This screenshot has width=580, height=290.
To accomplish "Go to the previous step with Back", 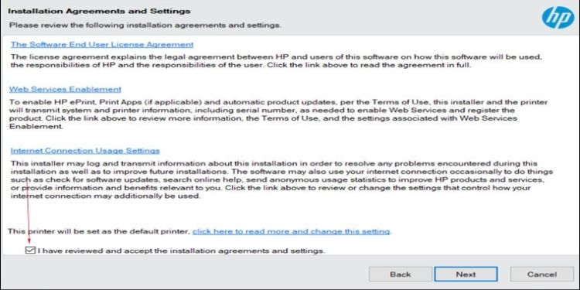I will pos(400,274).
